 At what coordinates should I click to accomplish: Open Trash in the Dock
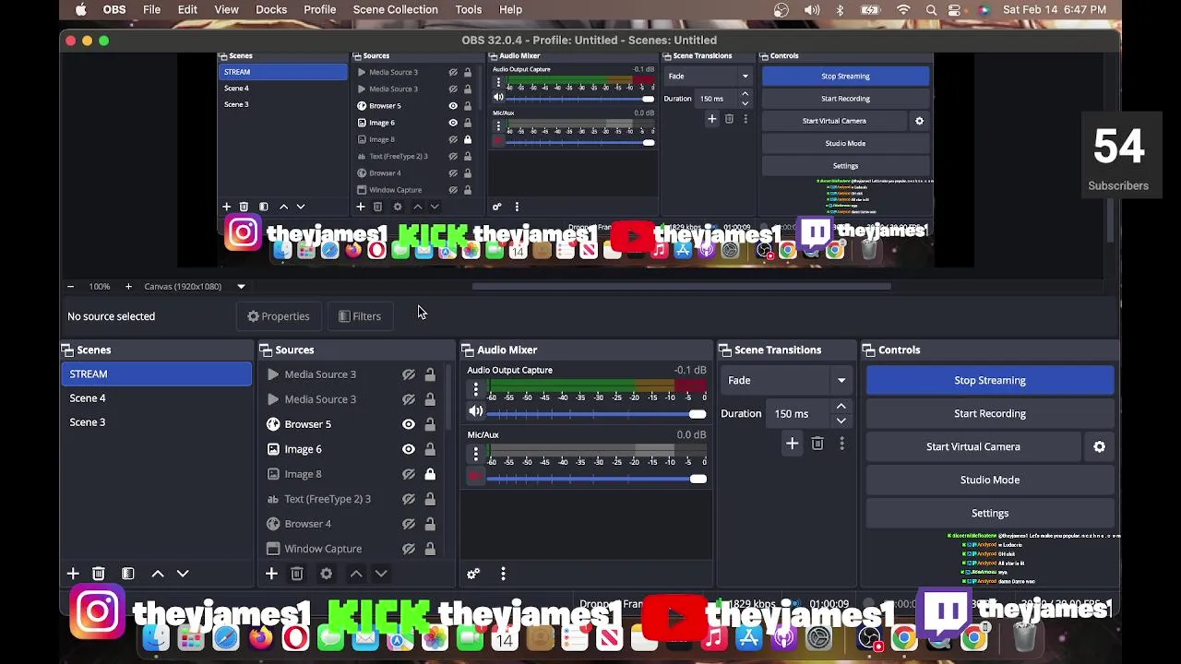[1025, 637]
